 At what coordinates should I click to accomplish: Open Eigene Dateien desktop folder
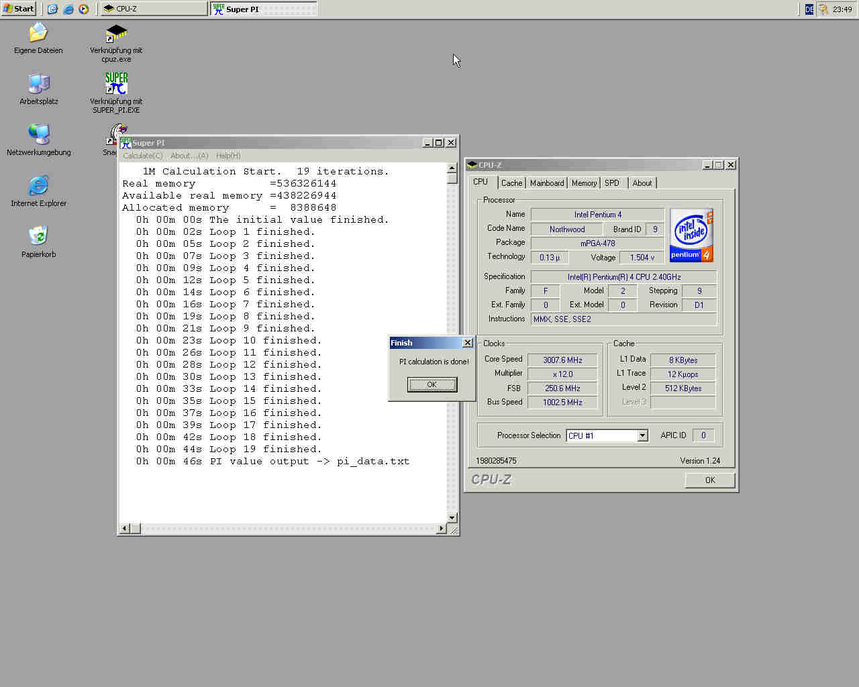coord(38,38)
